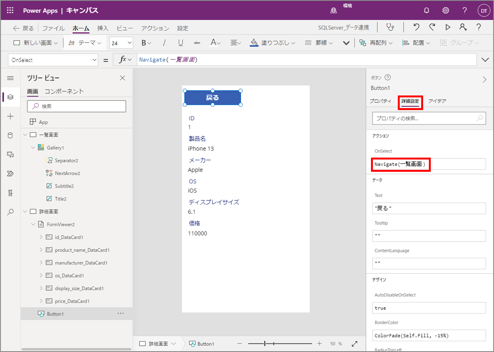Open the Tree view layers icon in sidebar
The image size is (494, 352).
(x=10, y=97)
